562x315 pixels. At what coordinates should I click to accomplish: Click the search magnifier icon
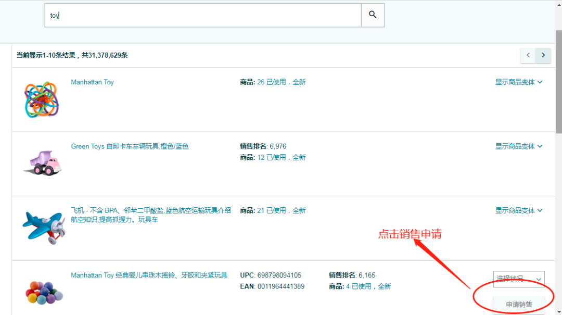click(372, 15)
